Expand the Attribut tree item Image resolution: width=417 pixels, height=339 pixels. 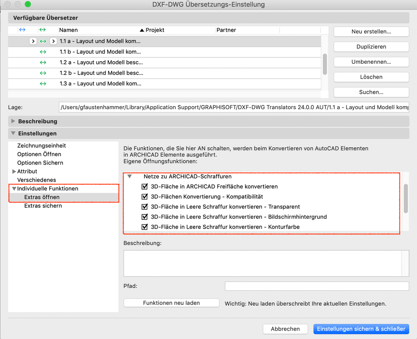point(14,171)
